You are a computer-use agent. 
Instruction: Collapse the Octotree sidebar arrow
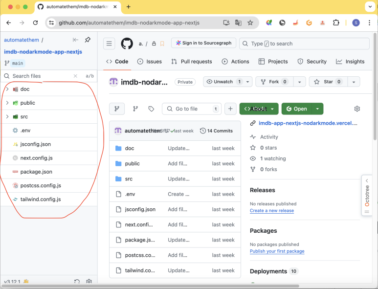[75, 40]
